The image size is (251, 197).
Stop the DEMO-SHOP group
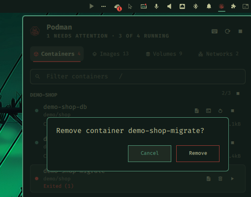click(x=238, y=94)
